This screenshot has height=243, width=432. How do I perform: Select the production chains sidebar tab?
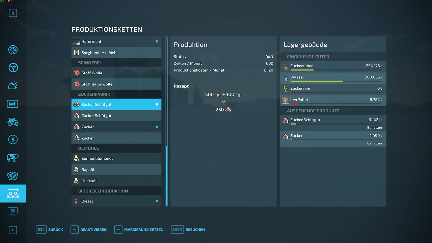[x=13, y=193]
